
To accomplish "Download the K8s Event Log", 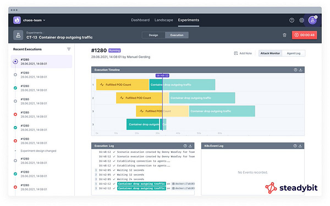I will pyautogui.click(x=300, y=146).
